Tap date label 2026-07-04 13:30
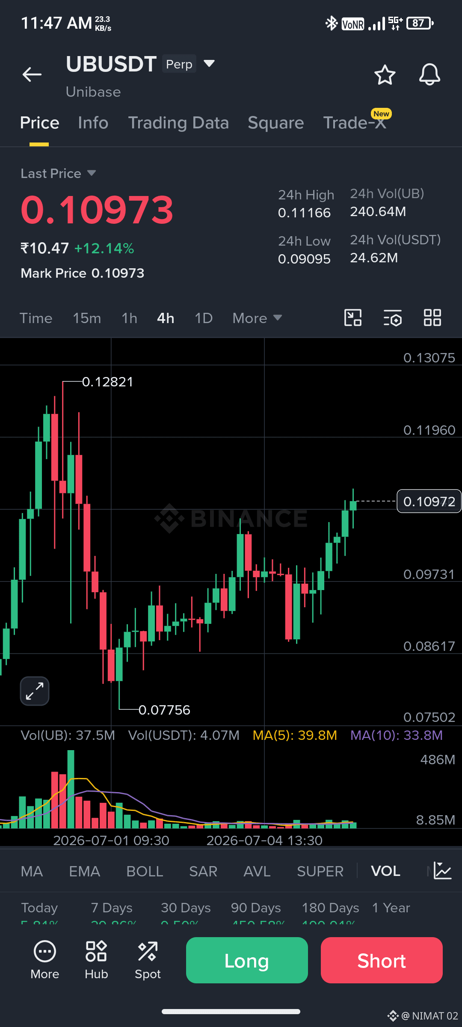This screenshot has height=1027, width=462. click(264, 840)
